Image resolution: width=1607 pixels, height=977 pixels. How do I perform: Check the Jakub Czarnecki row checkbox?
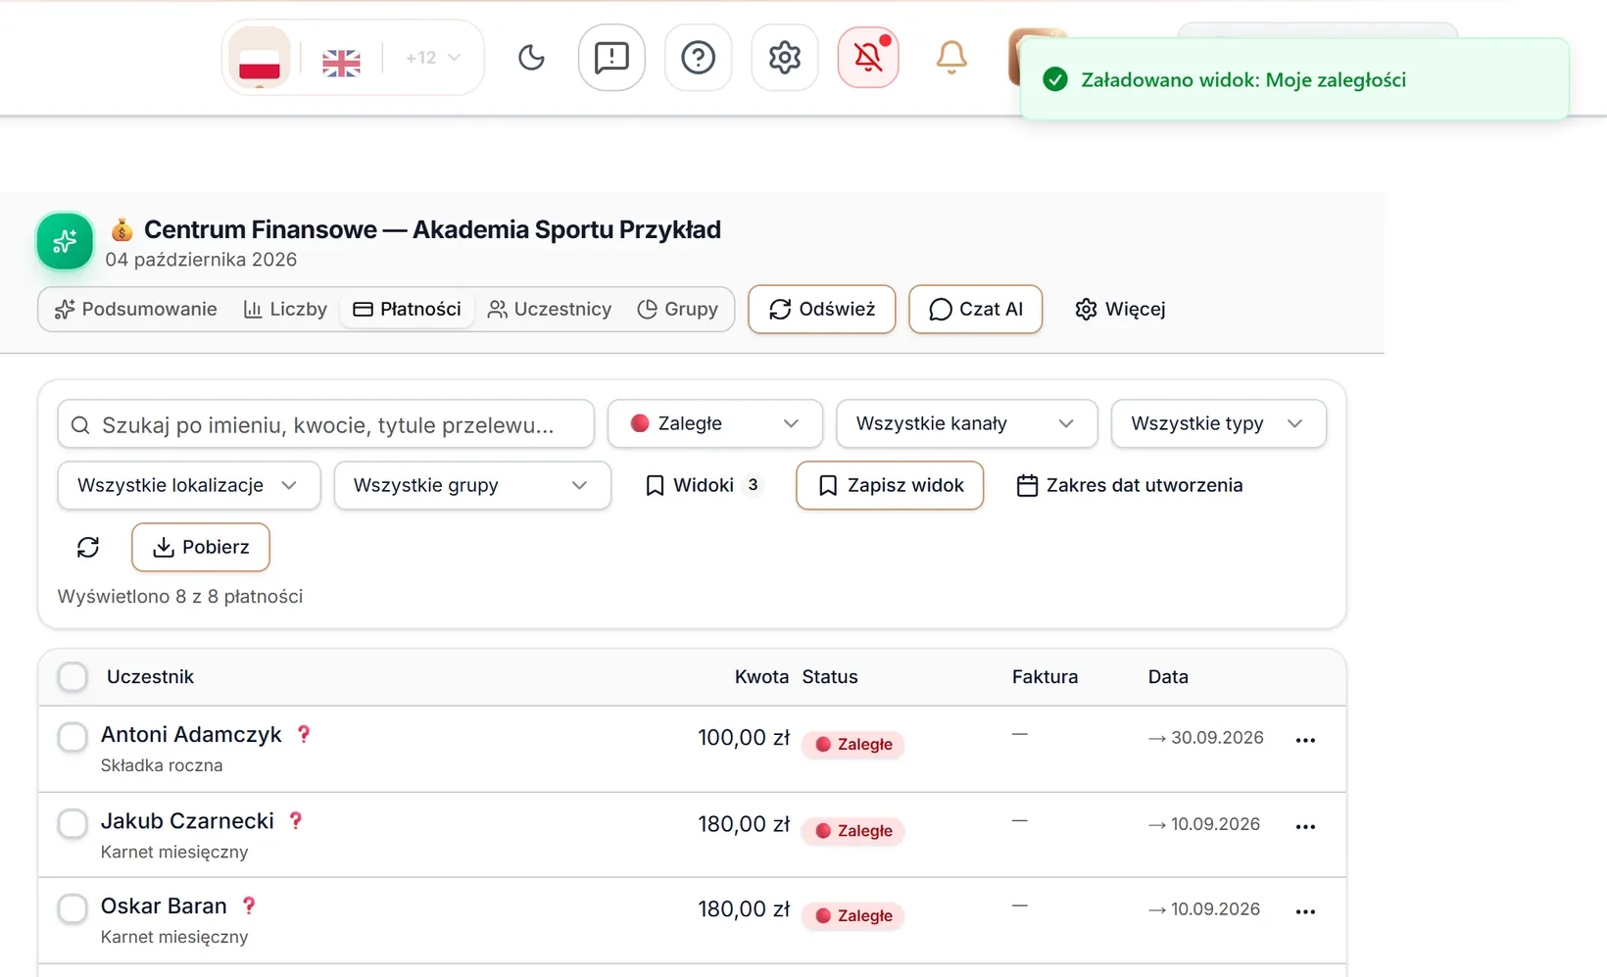click(73, 823)
